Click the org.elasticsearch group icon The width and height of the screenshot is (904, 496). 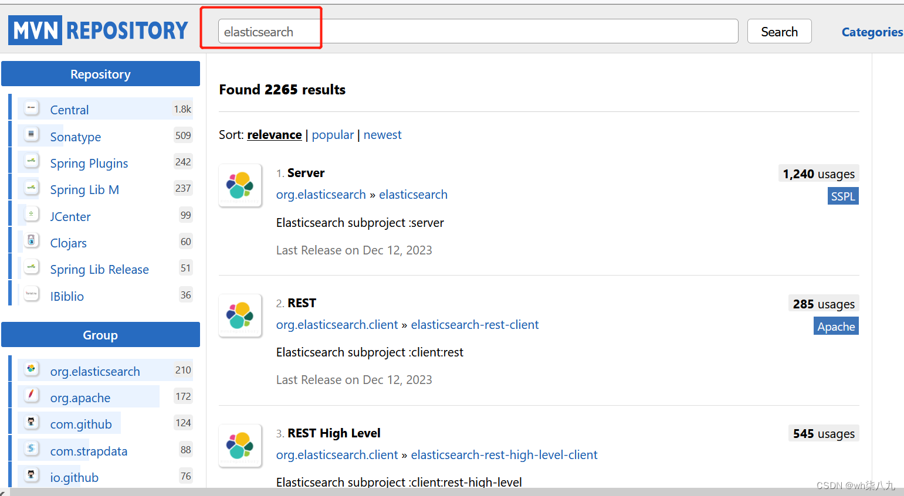point(31,369)
